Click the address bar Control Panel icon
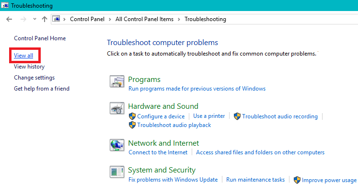 (57, 19)
